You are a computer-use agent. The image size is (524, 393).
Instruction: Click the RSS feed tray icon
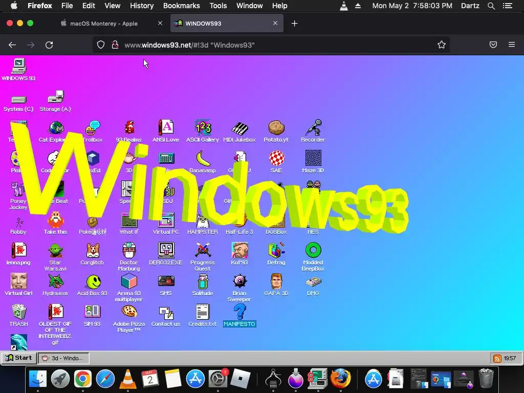497,359
